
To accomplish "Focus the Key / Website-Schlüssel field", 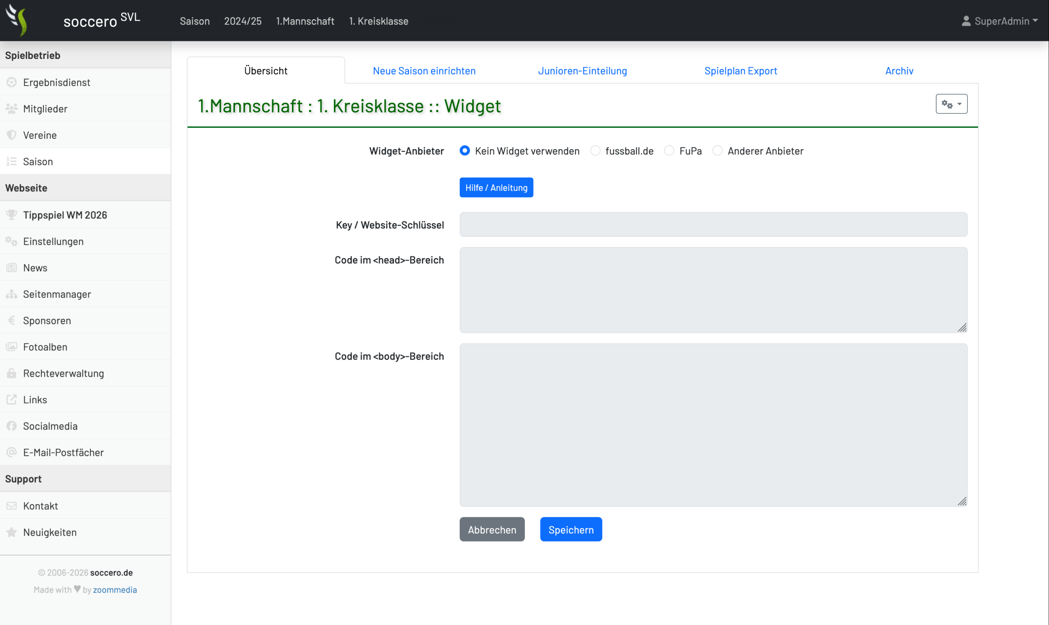I will click(x=713, y=225).
